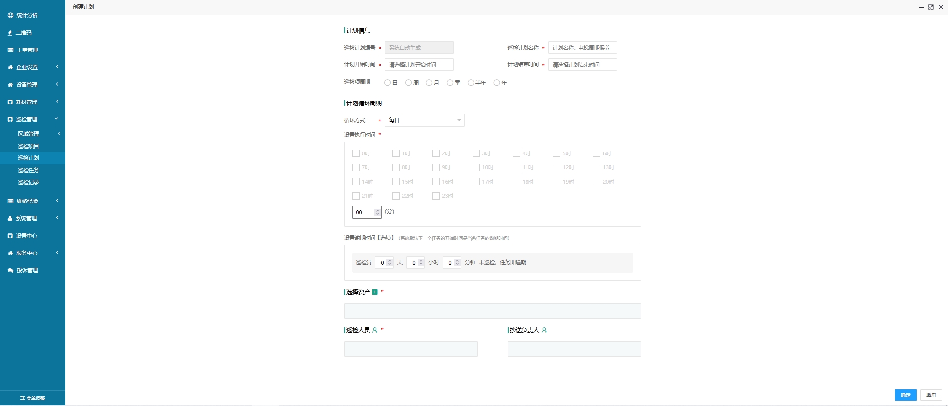Click the minutes (分) spinner arrows

(x=377, y=212)
